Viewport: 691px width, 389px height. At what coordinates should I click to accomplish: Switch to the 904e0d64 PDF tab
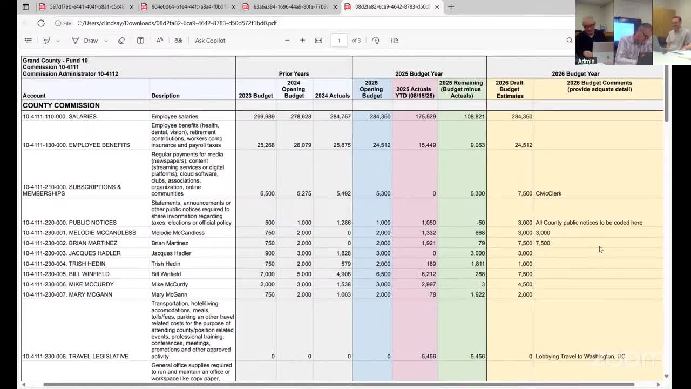[186, 6]
